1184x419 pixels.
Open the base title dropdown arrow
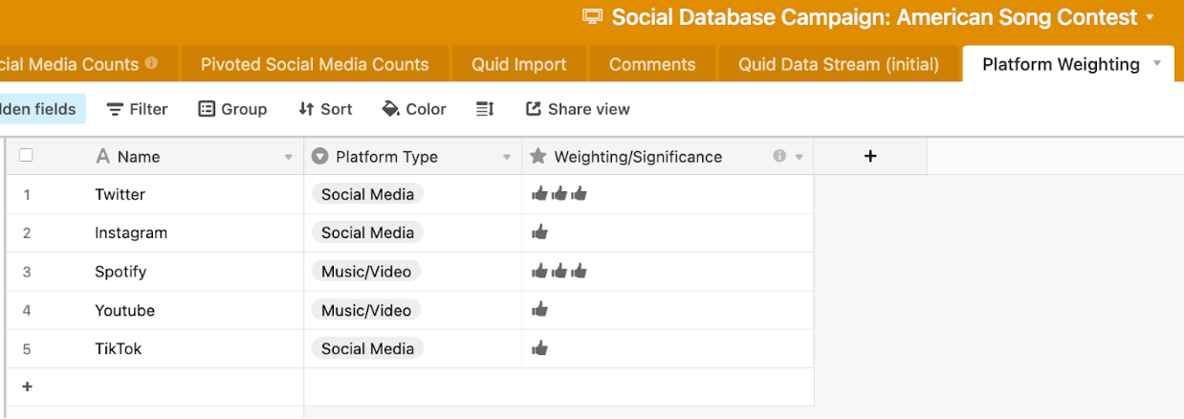click(x=1150, y=17)
